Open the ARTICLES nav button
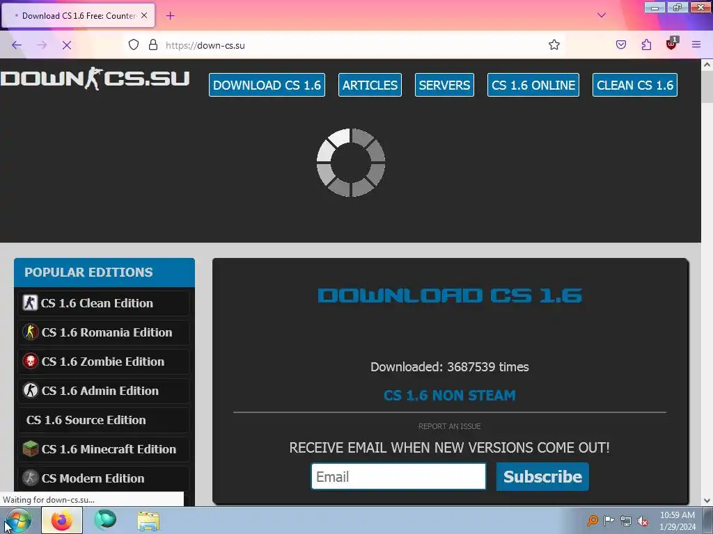The height and width of the screenshot is (534, 713). point(370,85)
